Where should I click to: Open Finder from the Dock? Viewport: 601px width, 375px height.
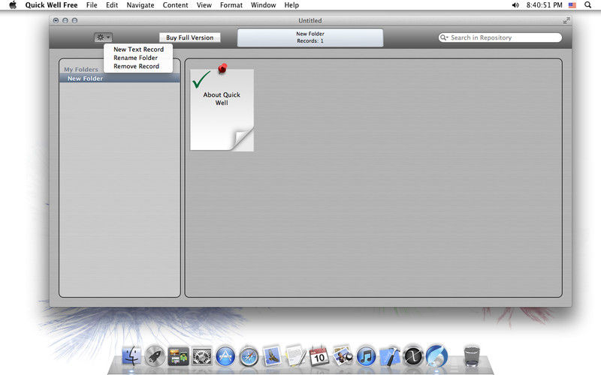click(x=131, y=356)
